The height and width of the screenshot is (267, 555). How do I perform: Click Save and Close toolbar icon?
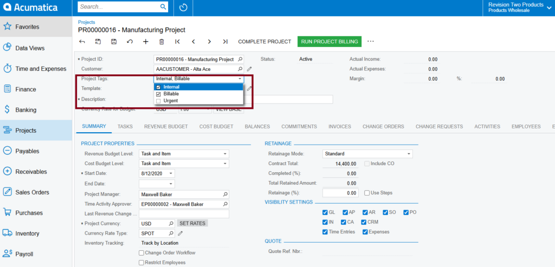pos(98,41)
